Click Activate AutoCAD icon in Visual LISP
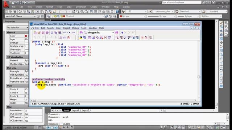 [x=81, y=38]
